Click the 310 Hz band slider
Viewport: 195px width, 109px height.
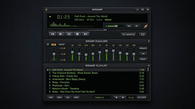point(86,55)
